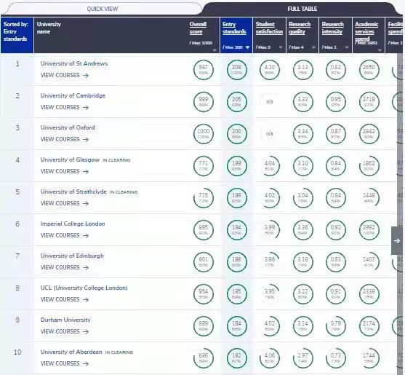Screen dimensions: 405x375
Task: Click Cambridge student satisfaction n/a value
Action: (270, 102)
